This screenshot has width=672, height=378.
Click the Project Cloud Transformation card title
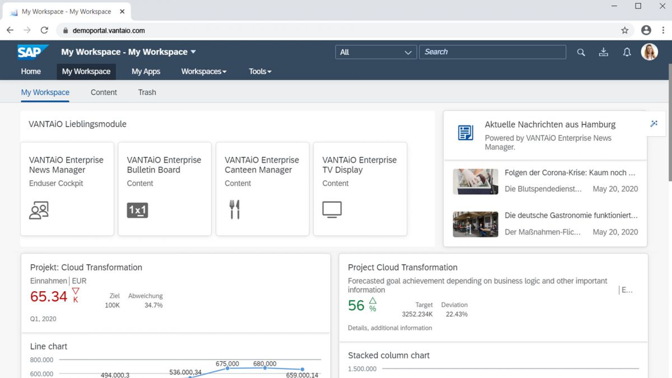pyautogui.click(x=403, y=268)
